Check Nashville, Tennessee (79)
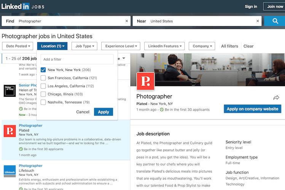 pos(43,102)
